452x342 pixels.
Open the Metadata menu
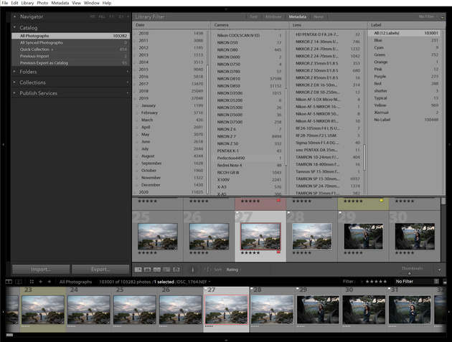(60, 3)
